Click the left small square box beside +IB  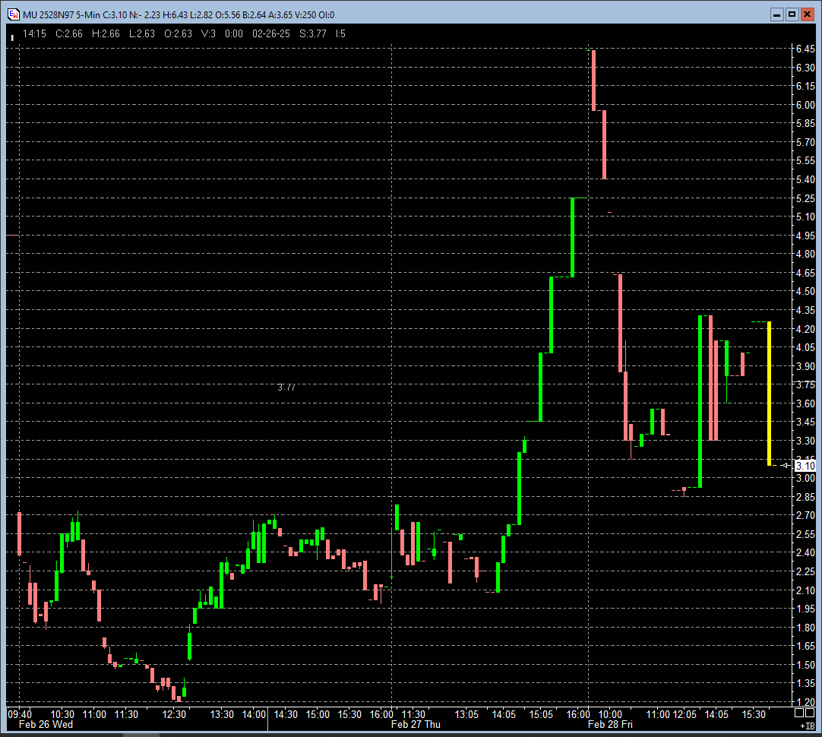click(x=799, y=713)
